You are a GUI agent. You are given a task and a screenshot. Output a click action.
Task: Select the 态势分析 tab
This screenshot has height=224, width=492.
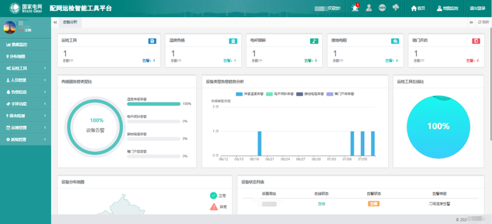pos(70,22)
